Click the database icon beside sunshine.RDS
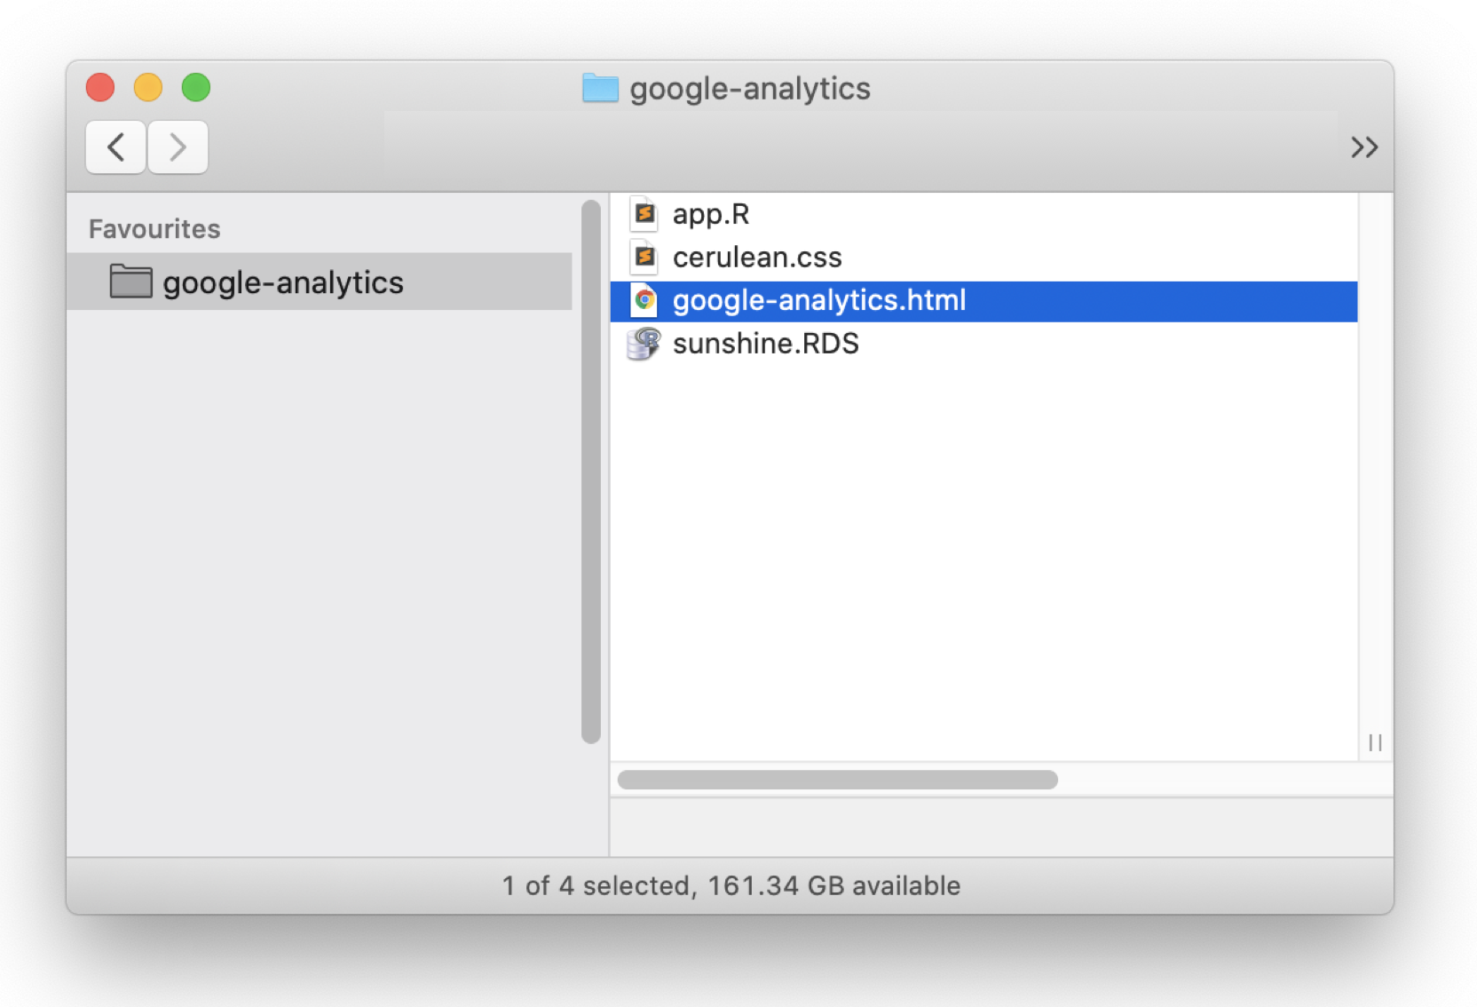Screen dimensions: 1477x1007 pos(644,344)
